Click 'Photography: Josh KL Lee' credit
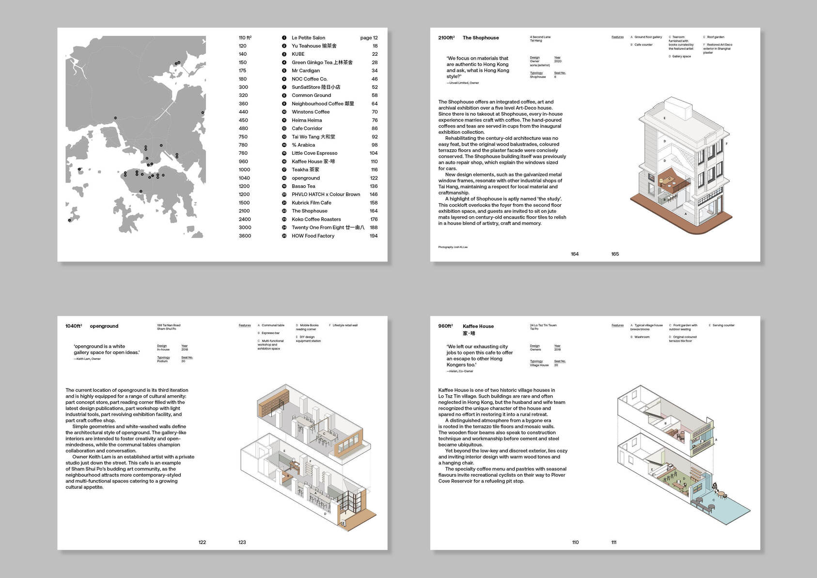The width and height of the screenshot is (817, 578). click(x=453, y=247)
